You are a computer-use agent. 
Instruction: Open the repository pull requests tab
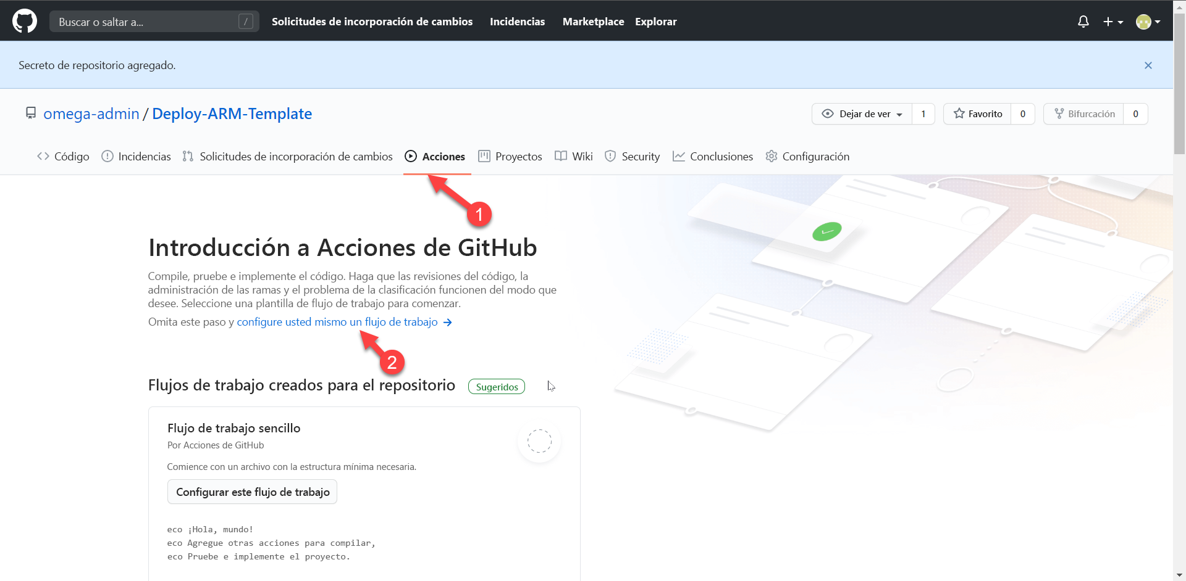(288, 157)
